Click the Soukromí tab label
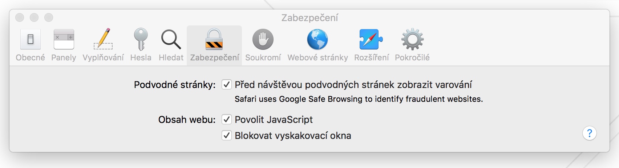Viewport: 619px width, 168px height. click(x=263, y=57)
